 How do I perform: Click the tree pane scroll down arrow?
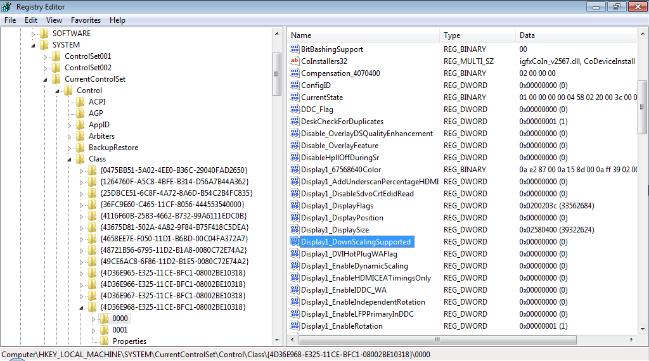click(277, 340)
